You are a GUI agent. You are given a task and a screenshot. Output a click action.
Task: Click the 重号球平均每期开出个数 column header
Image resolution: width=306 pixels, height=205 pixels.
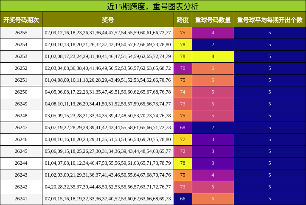click(270, 19)
